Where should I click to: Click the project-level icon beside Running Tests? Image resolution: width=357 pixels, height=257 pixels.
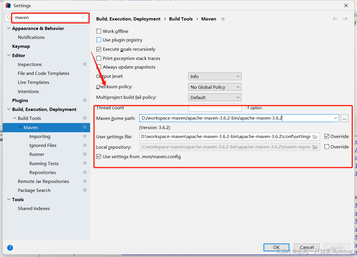coord(85,163)
